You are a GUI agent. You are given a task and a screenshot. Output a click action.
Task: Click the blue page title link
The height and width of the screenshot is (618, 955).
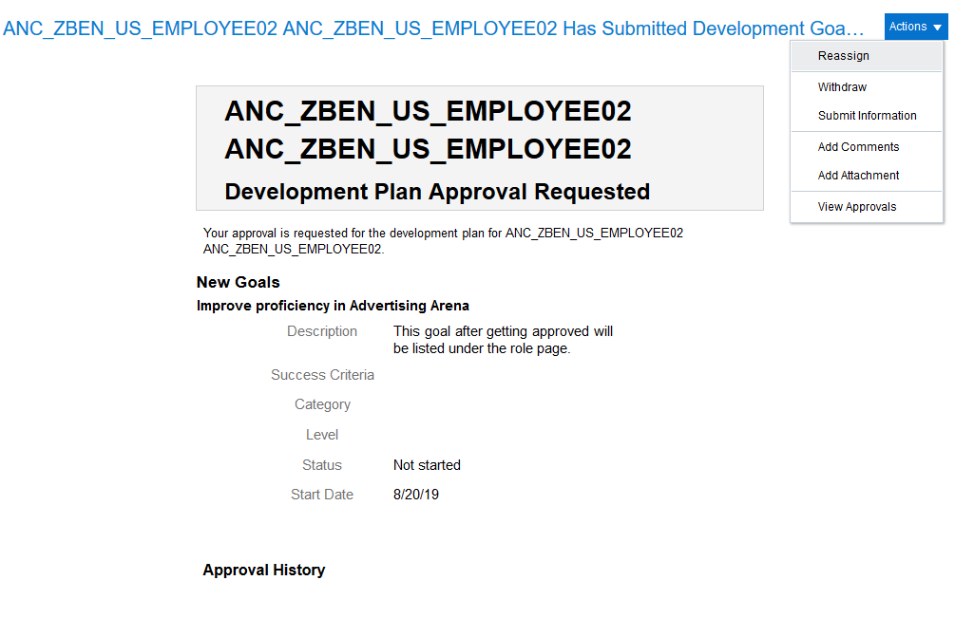tap(433, 28)
